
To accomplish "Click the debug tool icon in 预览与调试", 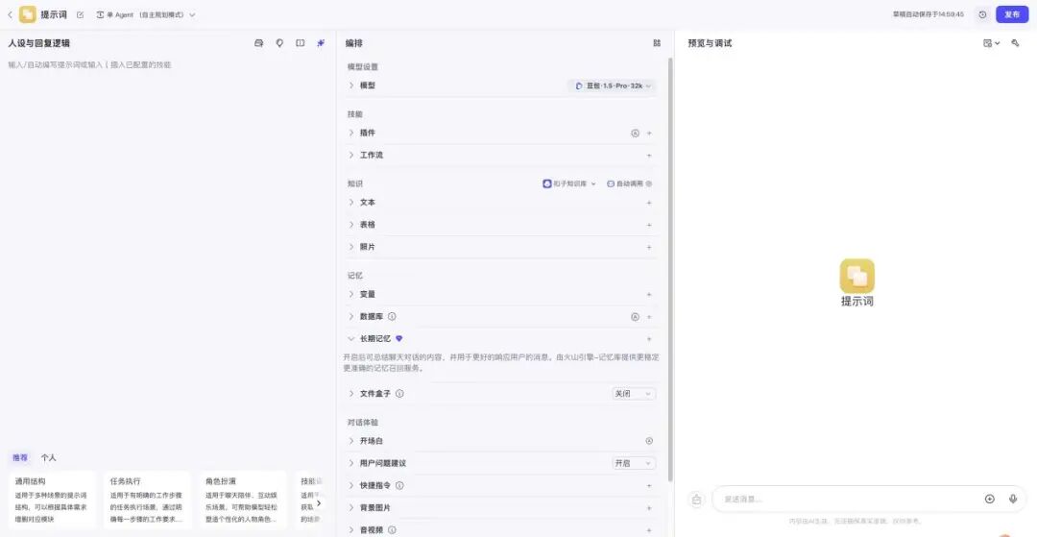I will coord(1015,43).
